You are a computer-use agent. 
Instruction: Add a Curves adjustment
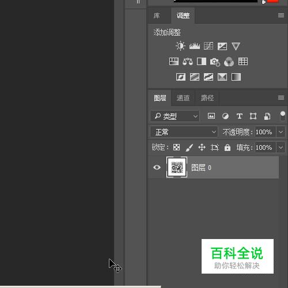pos(209,46)
